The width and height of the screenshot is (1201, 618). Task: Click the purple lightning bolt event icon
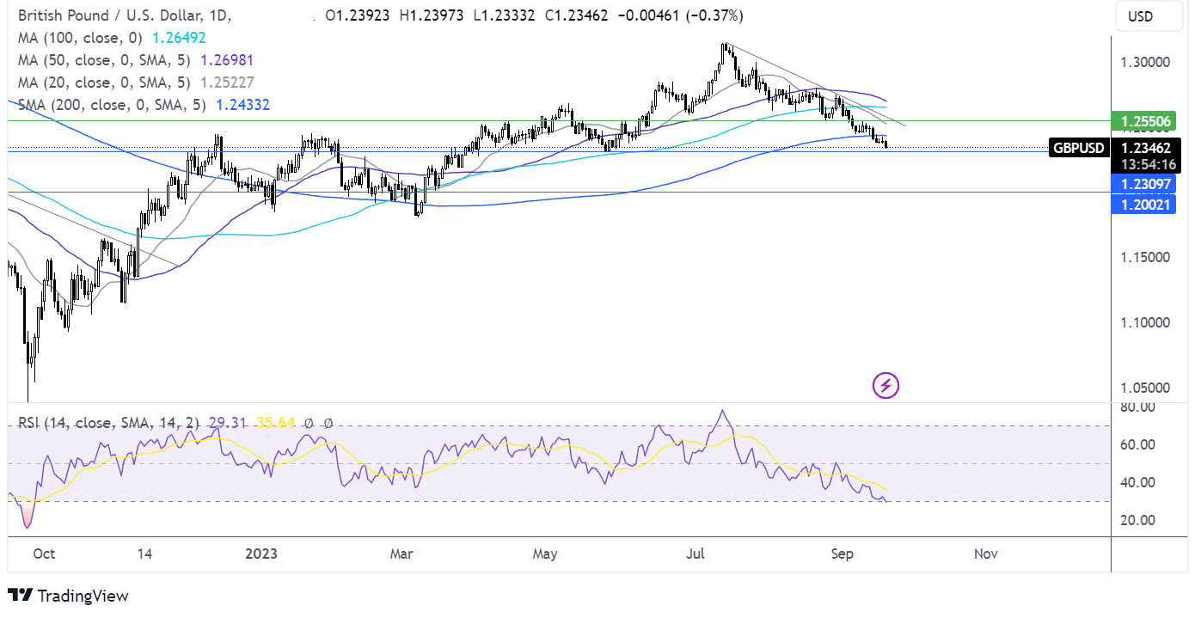point(885,386)
